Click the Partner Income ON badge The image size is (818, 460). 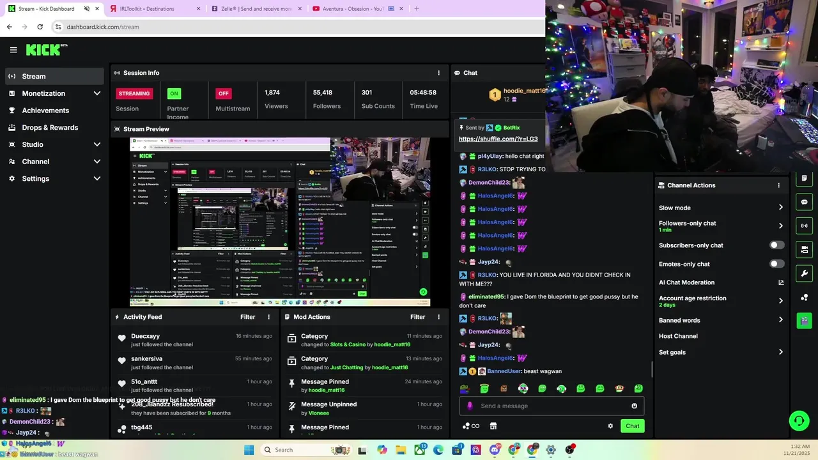coord(174,93)
